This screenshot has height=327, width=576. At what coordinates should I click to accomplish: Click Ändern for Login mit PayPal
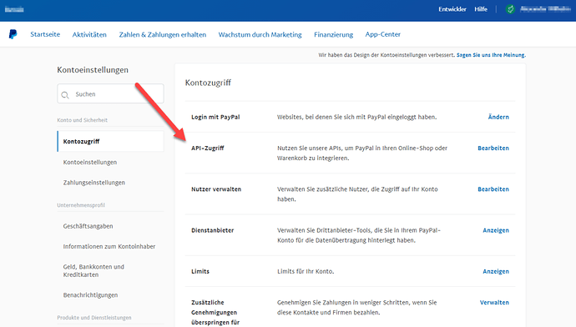498,117
